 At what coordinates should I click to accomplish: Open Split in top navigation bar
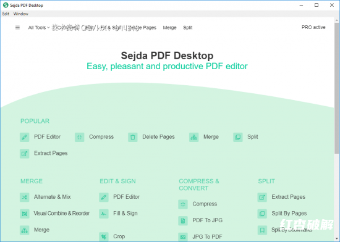(187, 28)
